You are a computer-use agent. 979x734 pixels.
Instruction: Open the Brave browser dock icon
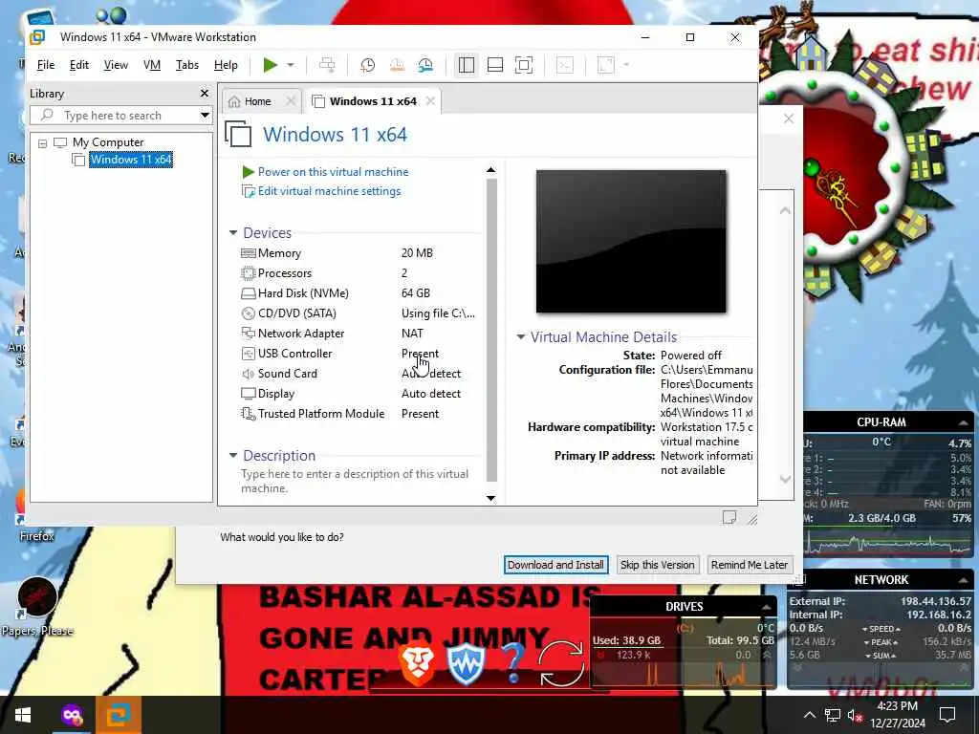point(417,665)
